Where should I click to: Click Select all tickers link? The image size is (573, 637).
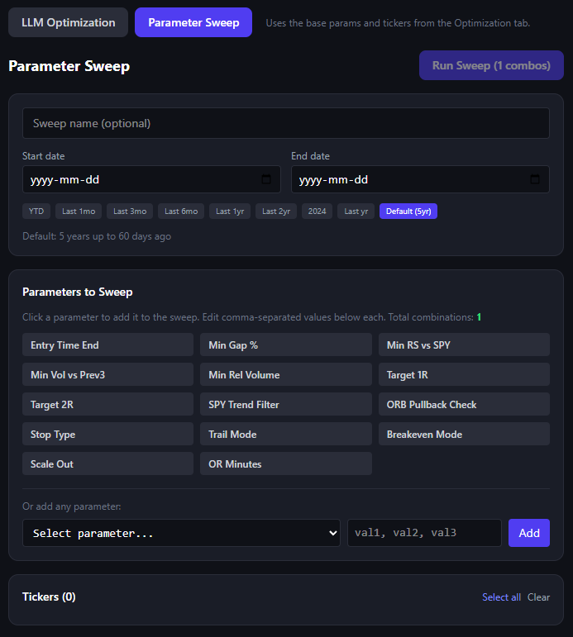[x=501, y=597]
